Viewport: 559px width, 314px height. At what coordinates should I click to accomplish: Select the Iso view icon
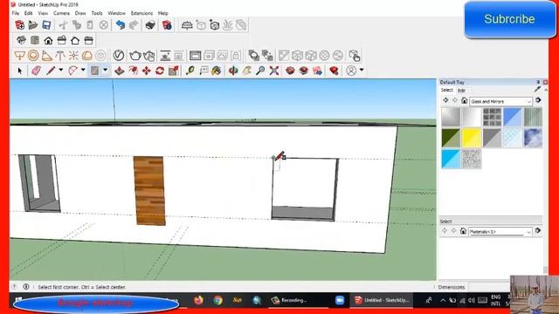pos(21,40)
